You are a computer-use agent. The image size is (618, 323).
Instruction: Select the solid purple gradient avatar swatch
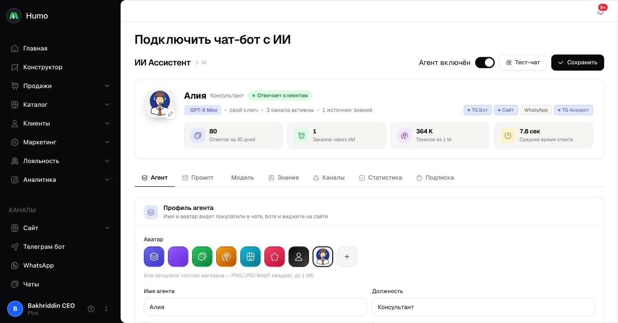pos(178,257)
